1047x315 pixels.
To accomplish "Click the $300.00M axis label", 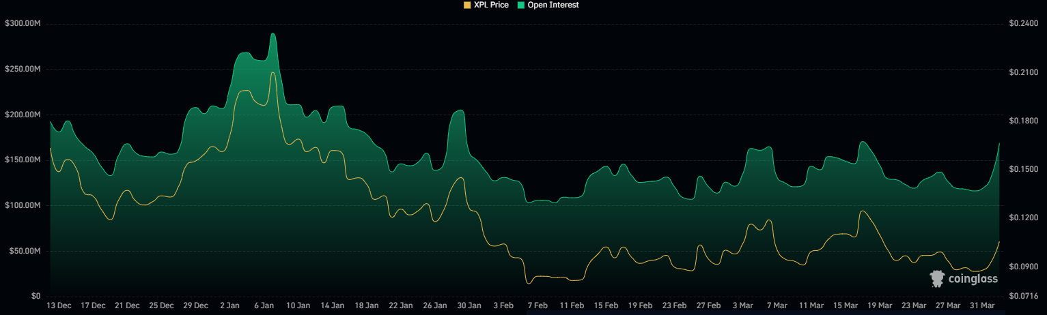I will click(23, 24).
